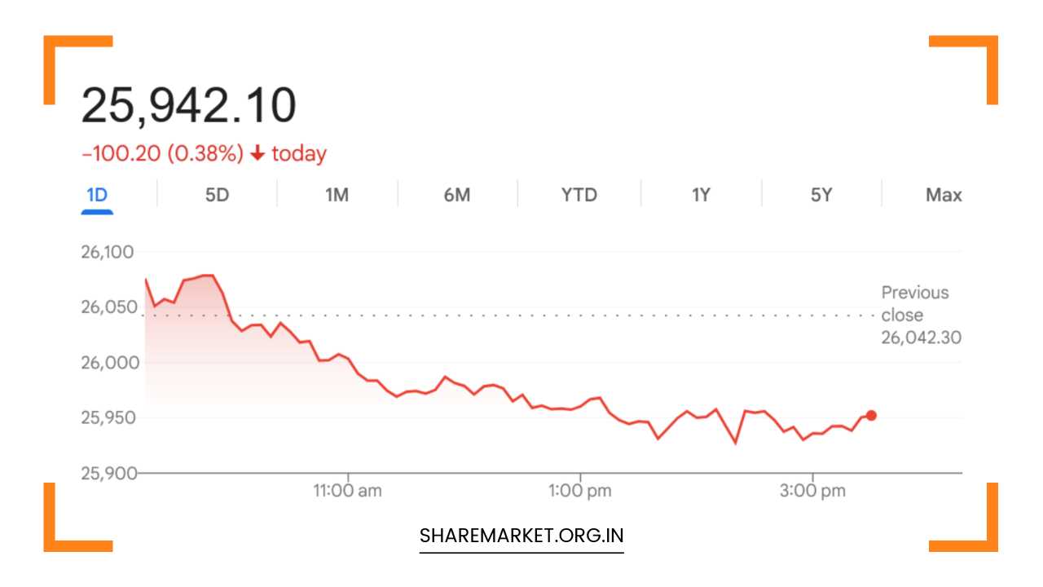Image resolution: width=1043 pixels, height=587 pixels.
Task: Click the 25,900 y-axis label
Action: (108, 473)
